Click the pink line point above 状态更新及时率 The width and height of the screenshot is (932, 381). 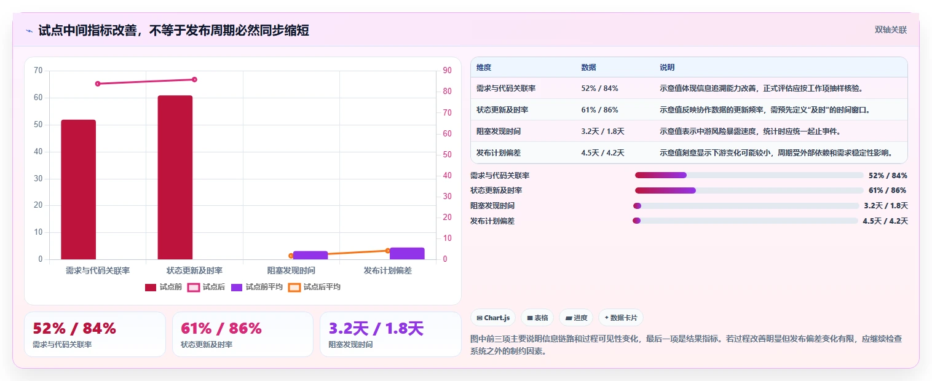(194, 79)
